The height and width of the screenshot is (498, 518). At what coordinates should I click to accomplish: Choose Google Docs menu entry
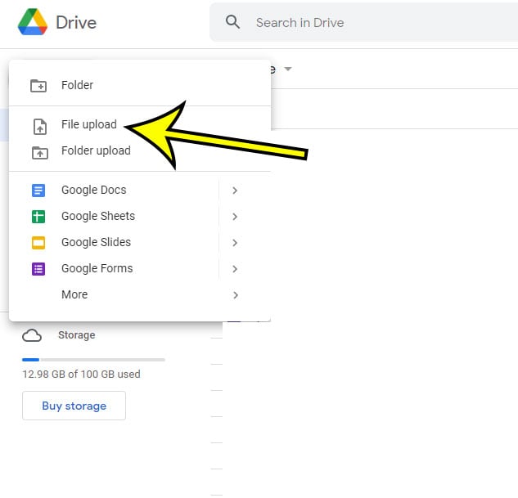pos(140,190)
